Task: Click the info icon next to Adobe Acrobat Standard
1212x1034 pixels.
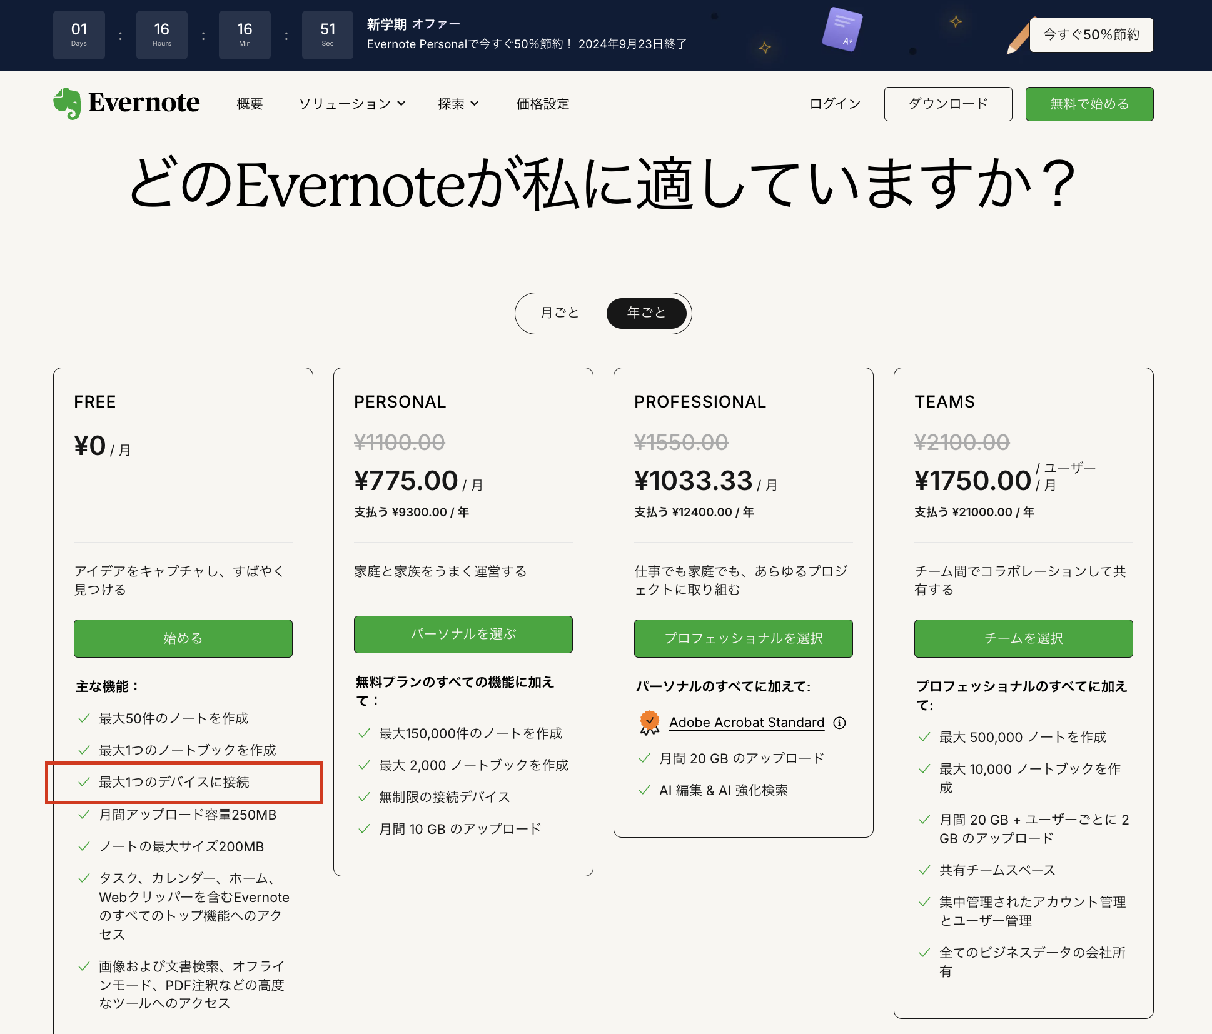Action: (840, 723)
